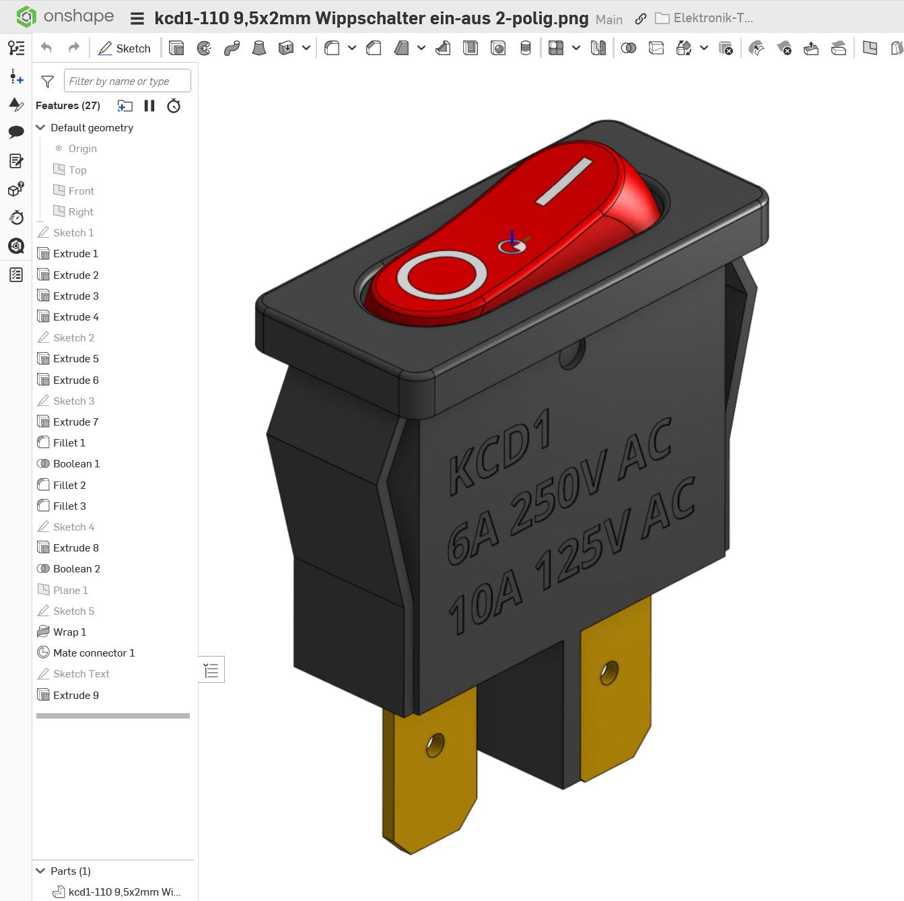Click the rollback bar below Extrude 9
Screen dimensions: 904x901
click(x=113, y=716)
